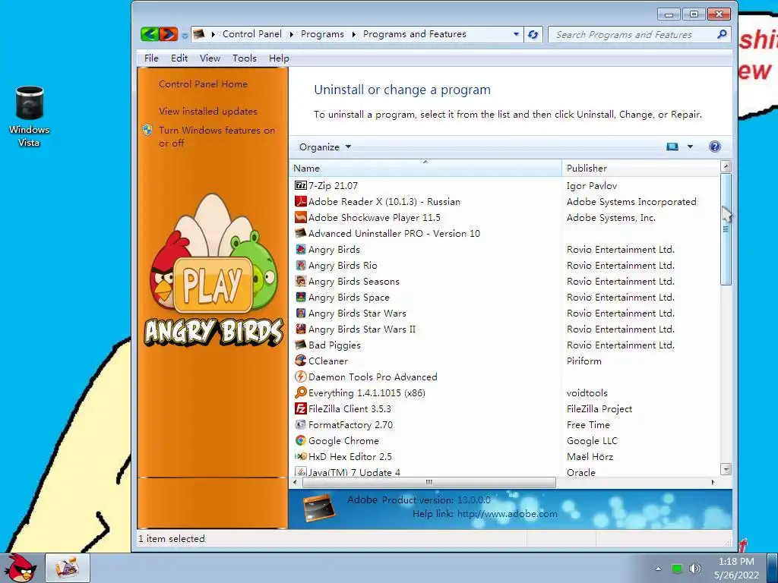Click the Google Chrome icon
This screenshot has width=778, height=583.
[301, 440]
